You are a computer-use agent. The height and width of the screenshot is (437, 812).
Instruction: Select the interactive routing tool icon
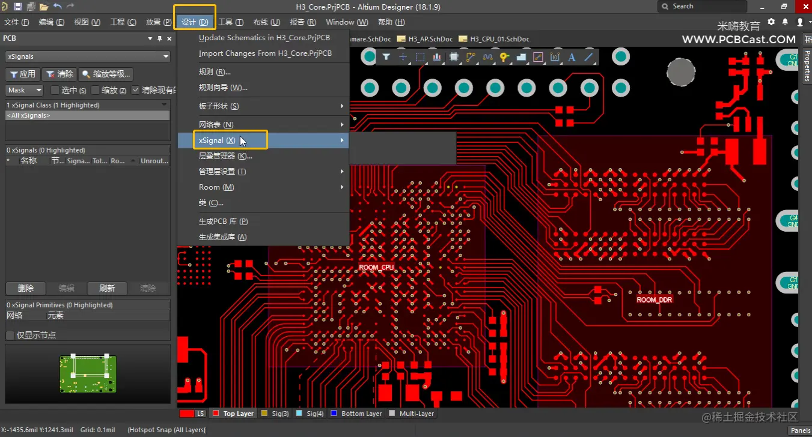click(x=471, y=57)
